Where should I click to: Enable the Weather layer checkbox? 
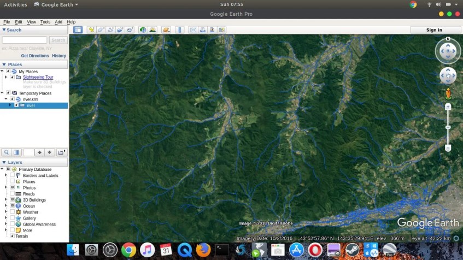click(x=13, y=211)
